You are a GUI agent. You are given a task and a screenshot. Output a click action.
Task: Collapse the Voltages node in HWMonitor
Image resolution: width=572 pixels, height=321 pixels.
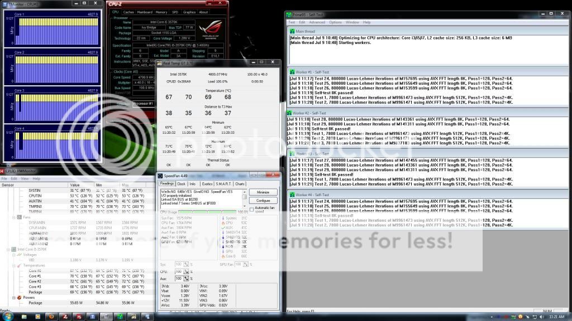pos(14,255)
